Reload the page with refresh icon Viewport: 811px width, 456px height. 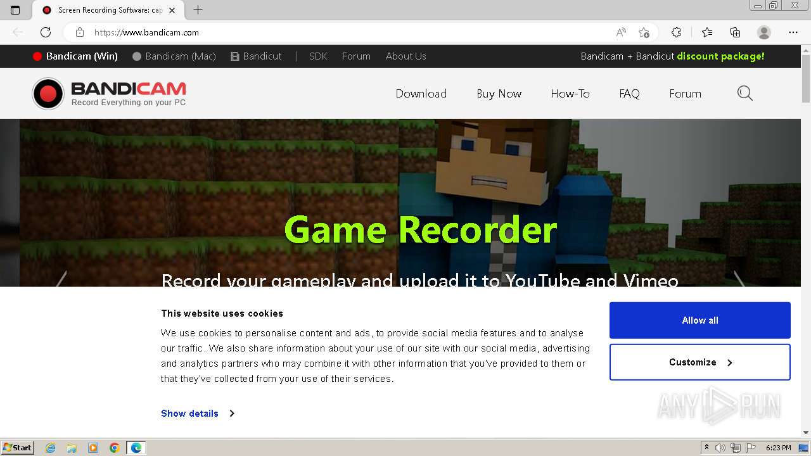46,32
